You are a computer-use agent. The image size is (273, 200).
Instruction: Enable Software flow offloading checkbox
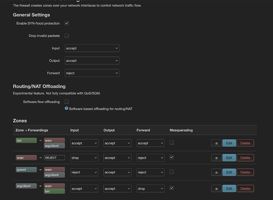pos(67,102)
